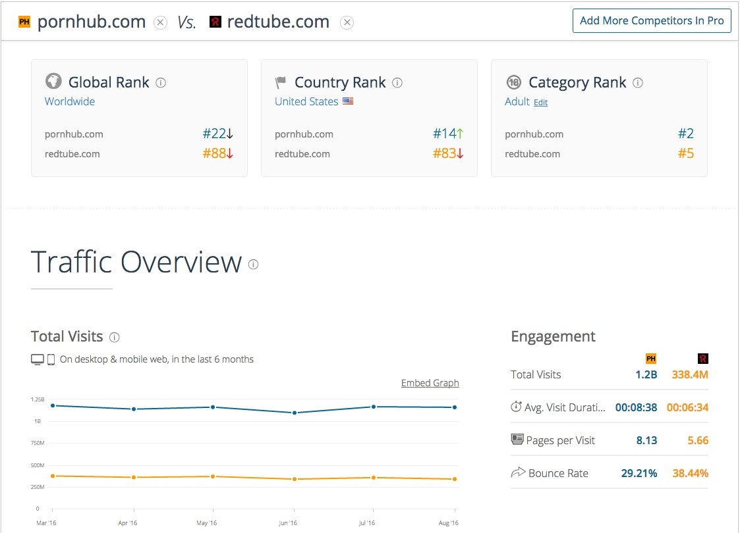The height and width of the screenshot is (533, 740).
Task: Click the 00:08:38 visit duration value
Action: click(636, 407)
